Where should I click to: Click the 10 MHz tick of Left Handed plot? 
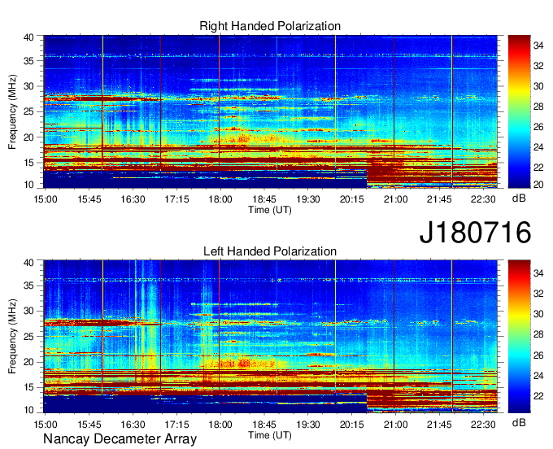[28, 409]
